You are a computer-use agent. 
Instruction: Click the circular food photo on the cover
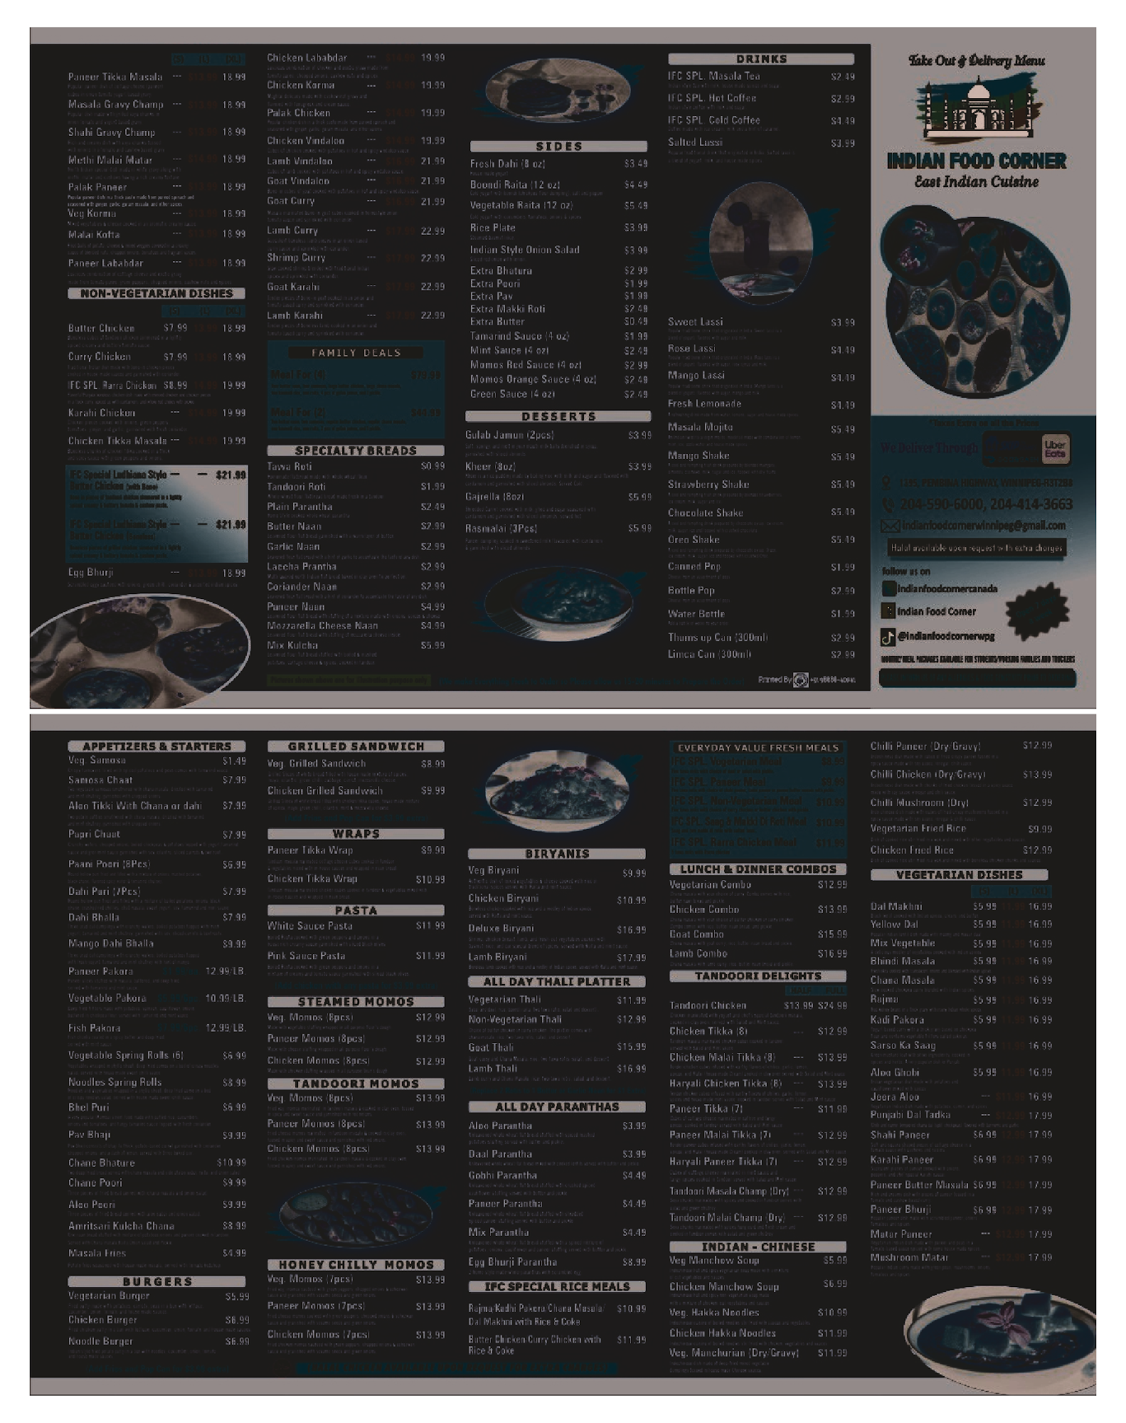pos(974,302)
